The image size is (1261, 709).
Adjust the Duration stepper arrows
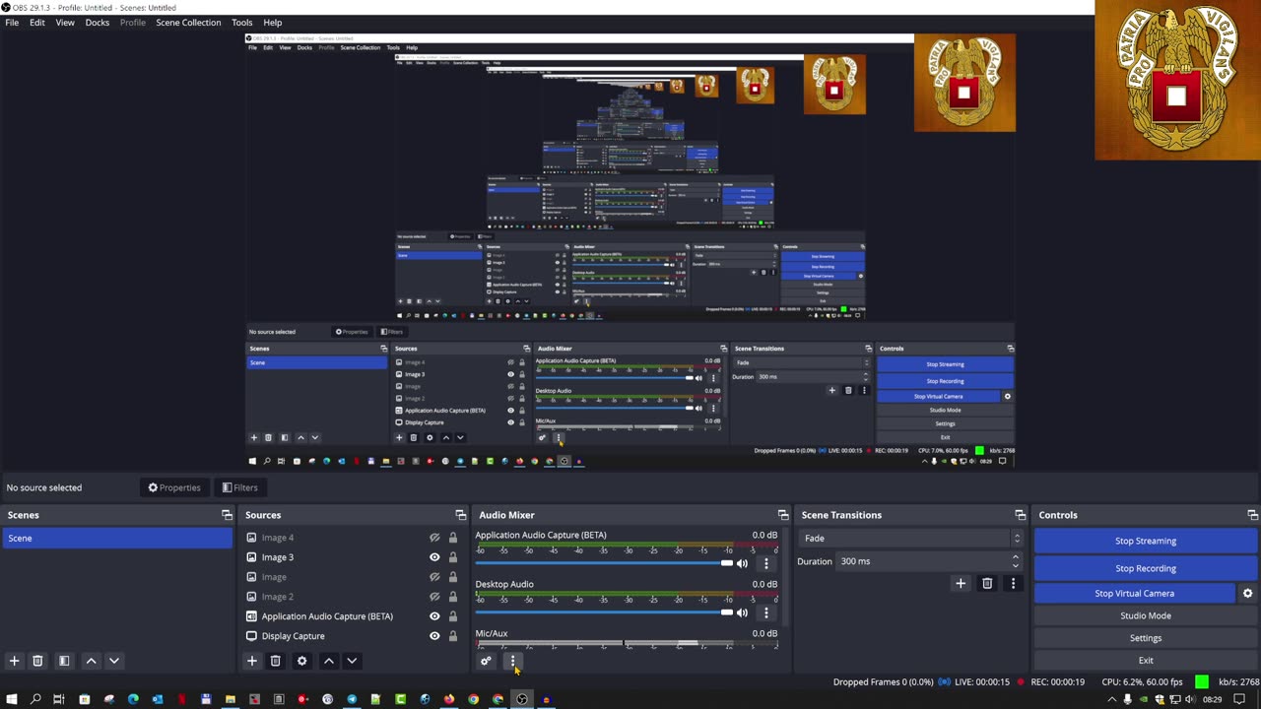click(1016, 561)
